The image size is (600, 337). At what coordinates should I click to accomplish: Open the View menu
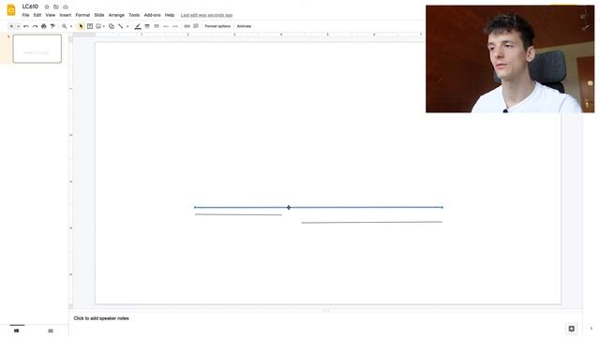pos(50,15)
